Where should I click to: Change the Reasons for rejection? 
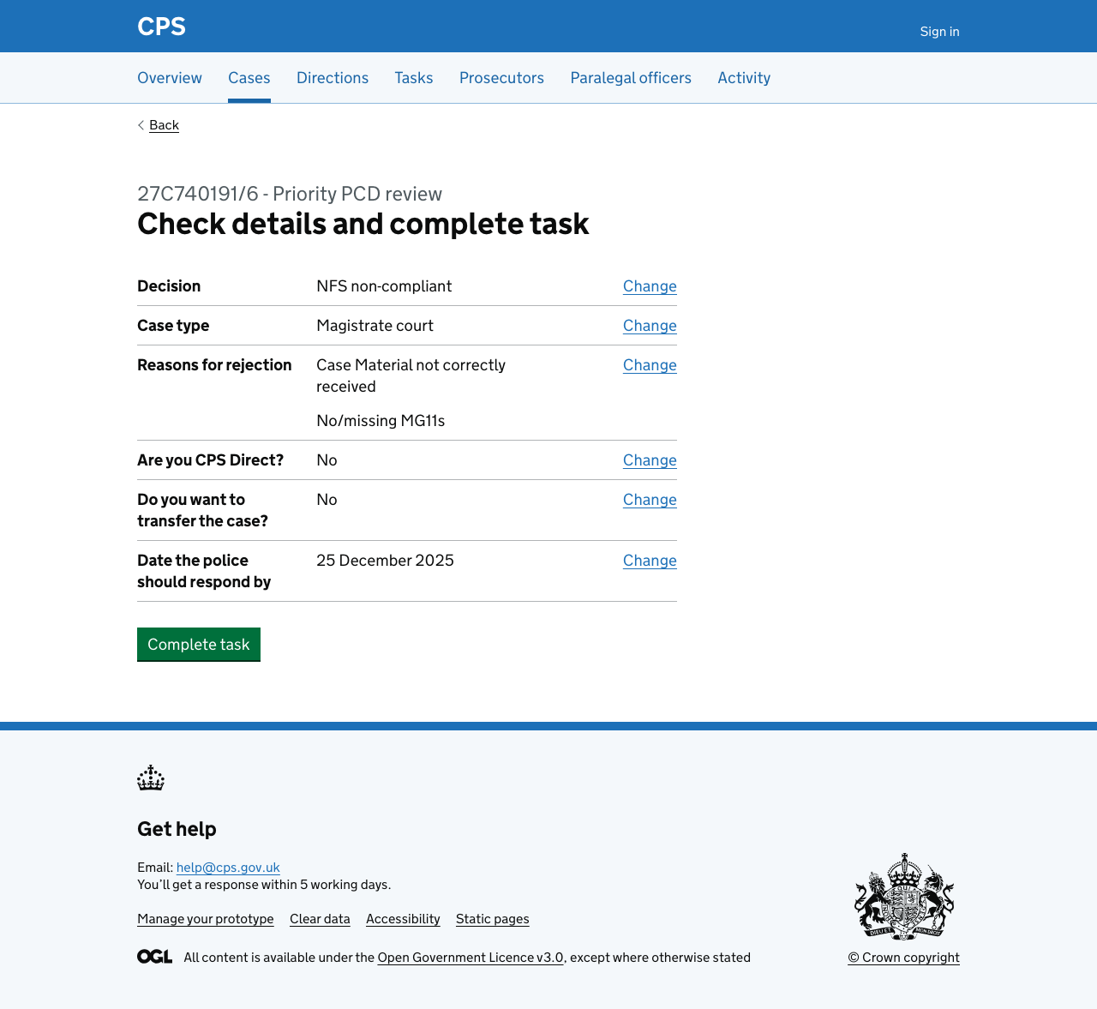650,364
